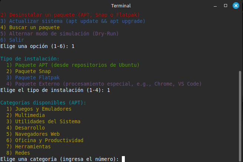Click the 'Paquete Externo' option line
This screenshot has height=162, width=243.
pos(104,84)
